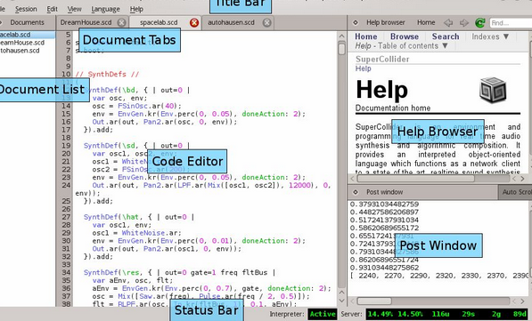532x321 pixels.
Task: Open the Edit menu
Action: (x=52, y=9)
